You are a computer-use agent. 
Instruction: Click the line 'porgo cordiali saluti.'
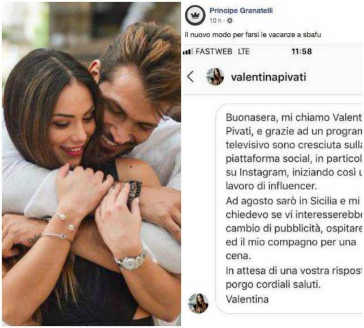tap(273, 285)
